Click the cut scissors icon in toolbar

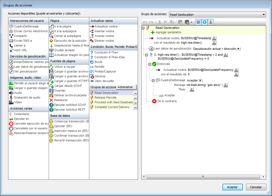click(159, 22)
